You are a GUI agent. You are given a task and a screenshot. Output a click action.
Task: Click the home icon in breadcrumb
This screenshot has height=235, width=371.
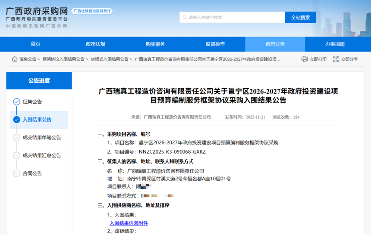tap(15, 59)
